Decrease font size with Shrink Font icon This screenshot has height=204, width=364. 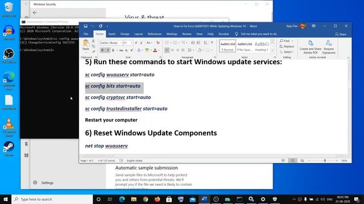click(x=142, y=43)
